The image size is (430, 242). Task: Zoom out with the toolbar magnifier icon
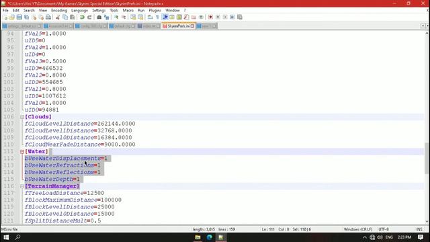click(124, 17)
